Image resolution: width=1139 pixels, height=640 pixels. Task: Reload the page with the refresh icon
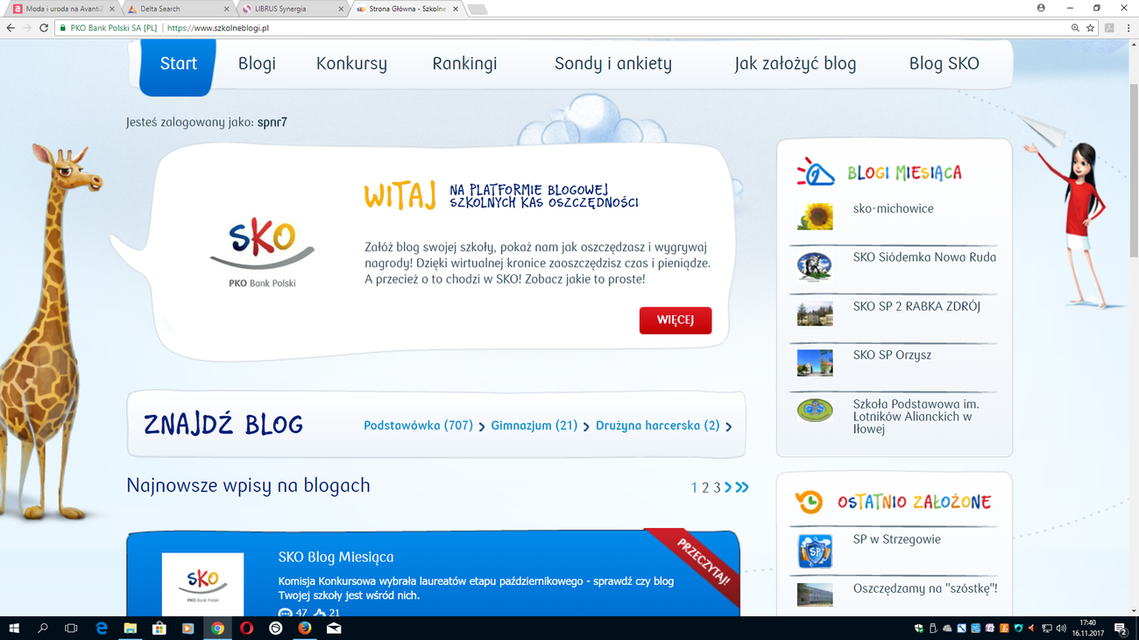click(x=44, y=28)
